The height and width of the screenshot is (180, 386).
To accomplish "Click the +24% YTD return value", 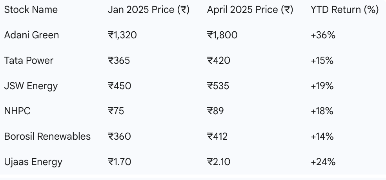I will (x=323, y=162).
